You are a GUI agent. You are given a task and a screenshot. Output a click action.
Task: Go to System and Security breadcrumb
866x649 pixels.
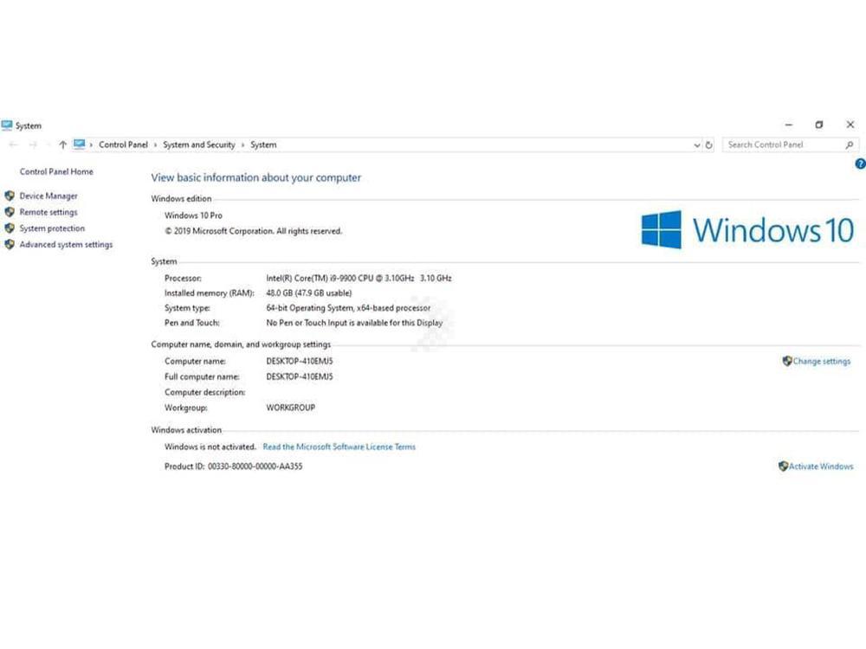pos(199,145)
